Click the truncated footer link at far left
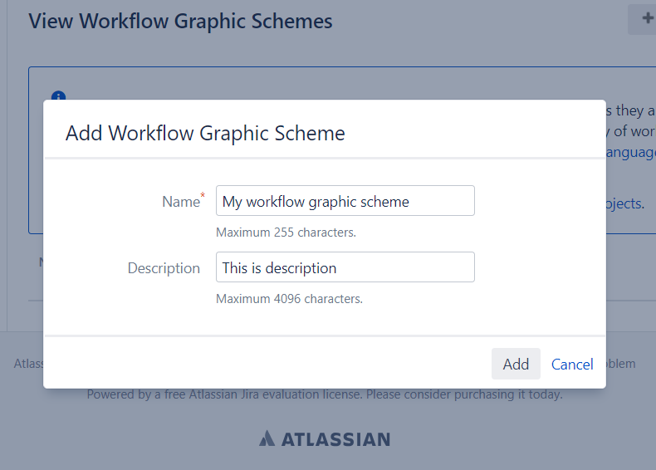Image resolution: width=656 pixels, height=470 pixels. (x=28, y=364)
